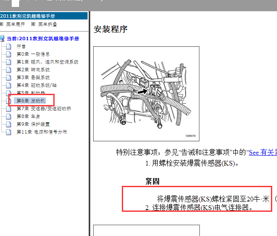Screen dimensions: 277x236
Task: Open 第0章 一般信息
Action: pos(33,54)
